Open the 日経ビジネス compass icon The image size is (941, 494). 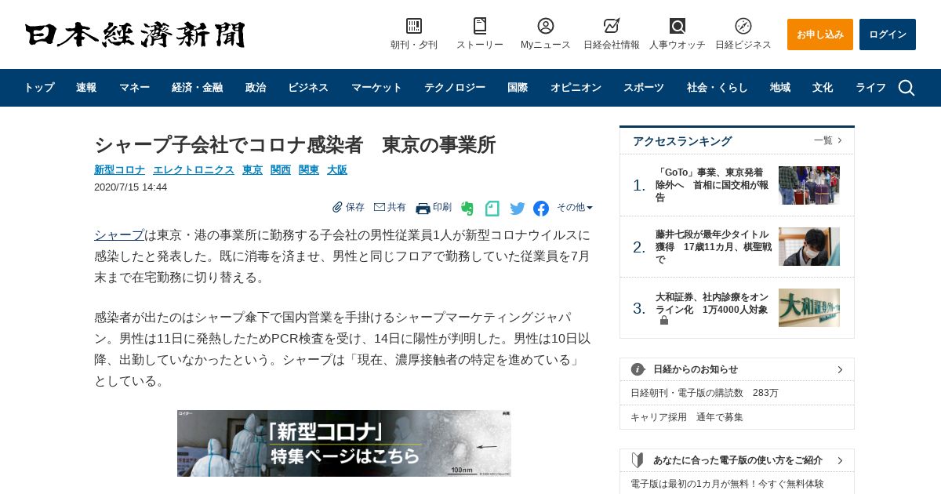tap(743, 26)
